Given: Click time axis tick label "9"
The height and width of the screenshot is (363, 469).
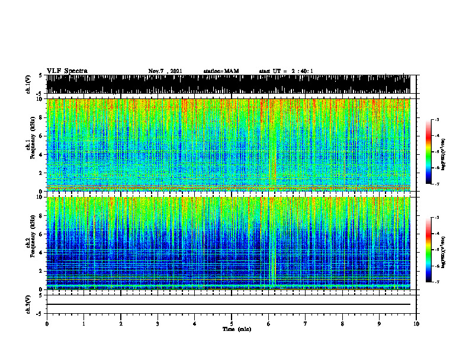Looking at the screenshot, I should click(379, 324).
